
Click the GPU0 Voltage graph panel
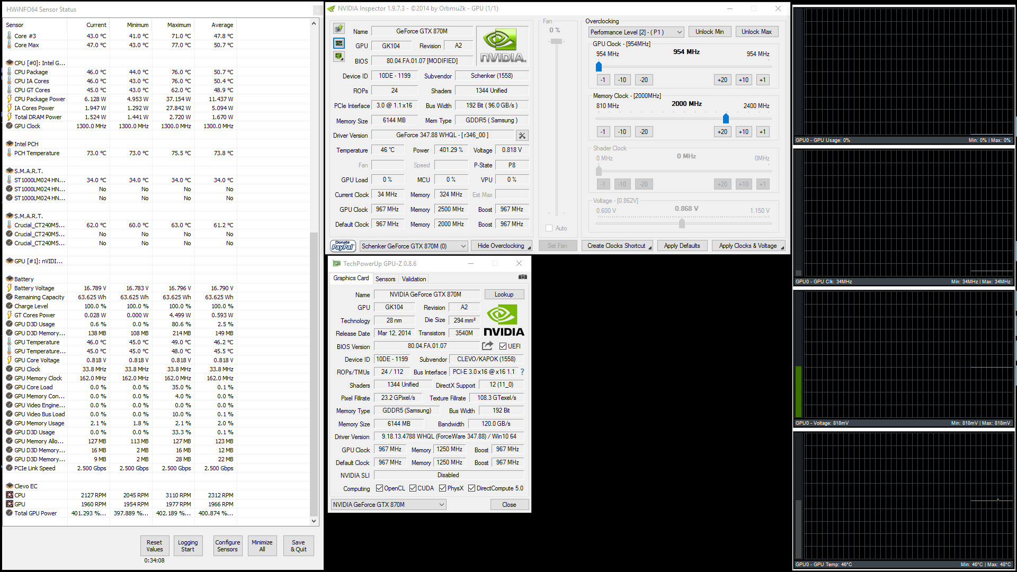[x=904, y=359]
